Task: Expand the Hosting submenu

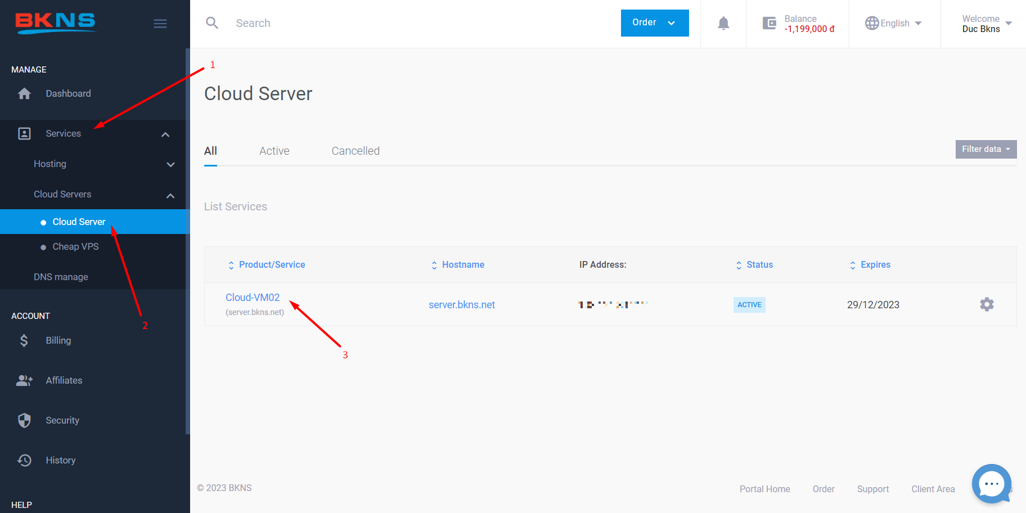Action: 170,164
